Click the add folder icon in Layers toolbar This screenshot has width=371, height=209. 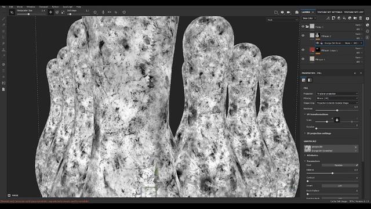coord(355,18)
